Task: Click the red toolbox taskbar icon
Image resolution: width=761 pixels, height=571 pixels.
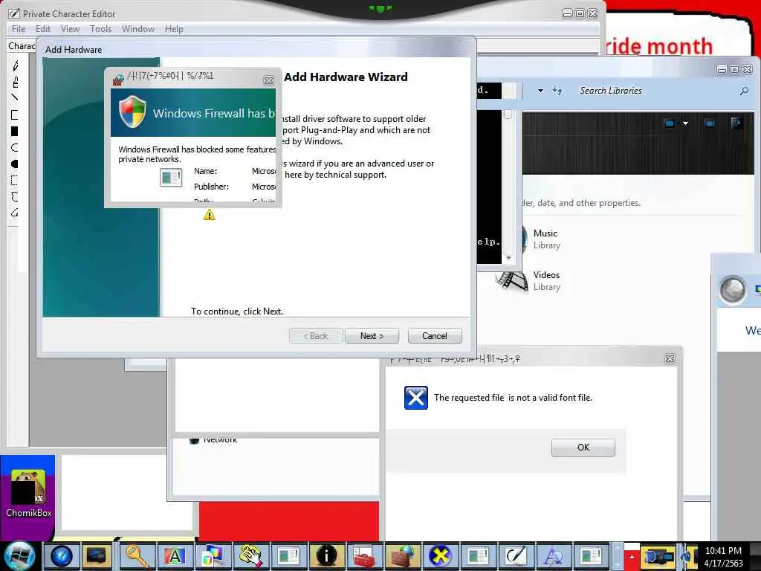Action: (364, 556)
